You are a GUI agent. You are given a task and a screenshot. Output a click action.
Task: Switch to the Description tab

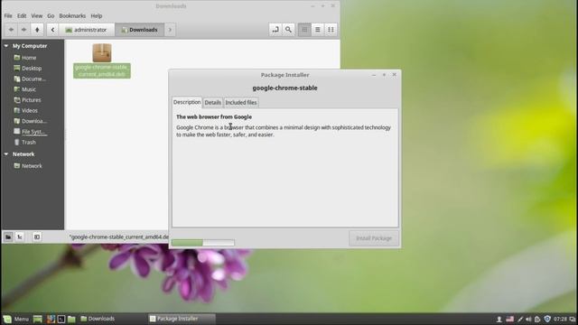tap(187, 102)
